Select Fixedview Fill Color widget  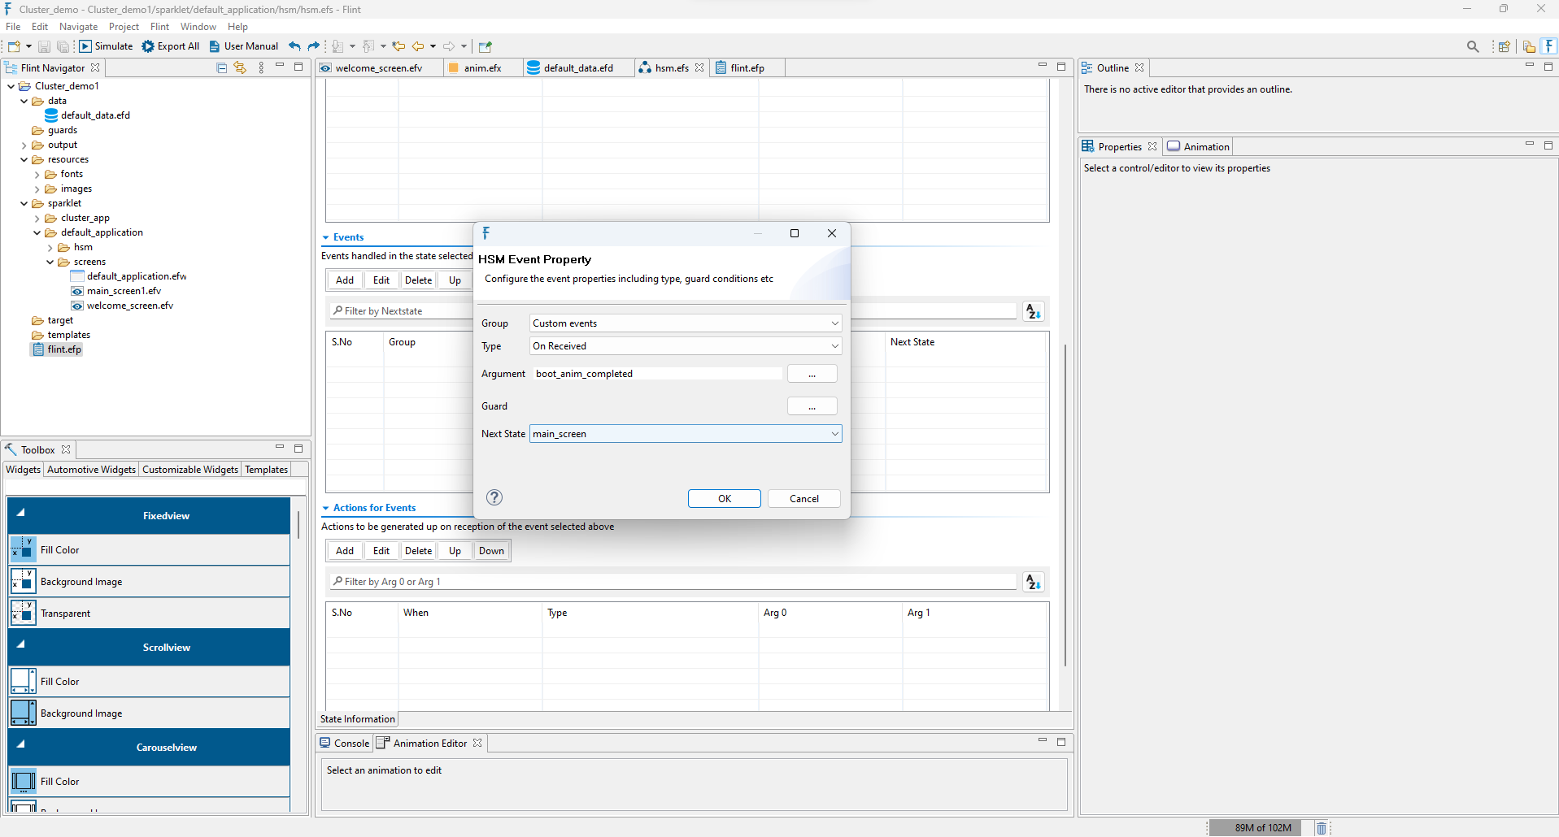click(x=150, y=550)
